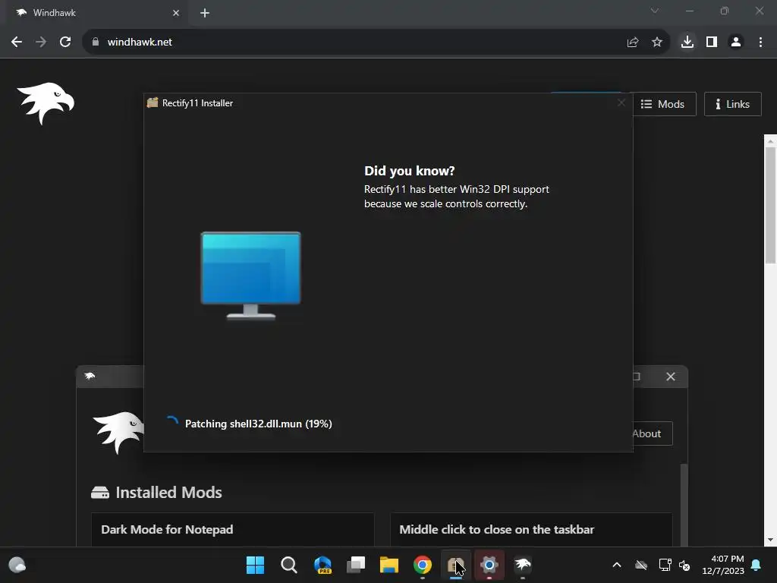Open a new Chrome tab
This screenshot has height=583, width=777.
205,13
